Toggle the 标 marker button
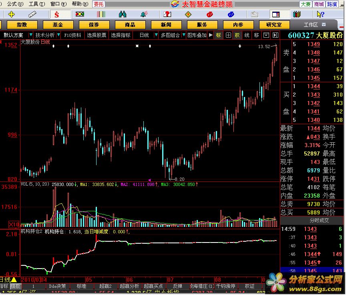 pyautogui.click(x=219, y=35)
